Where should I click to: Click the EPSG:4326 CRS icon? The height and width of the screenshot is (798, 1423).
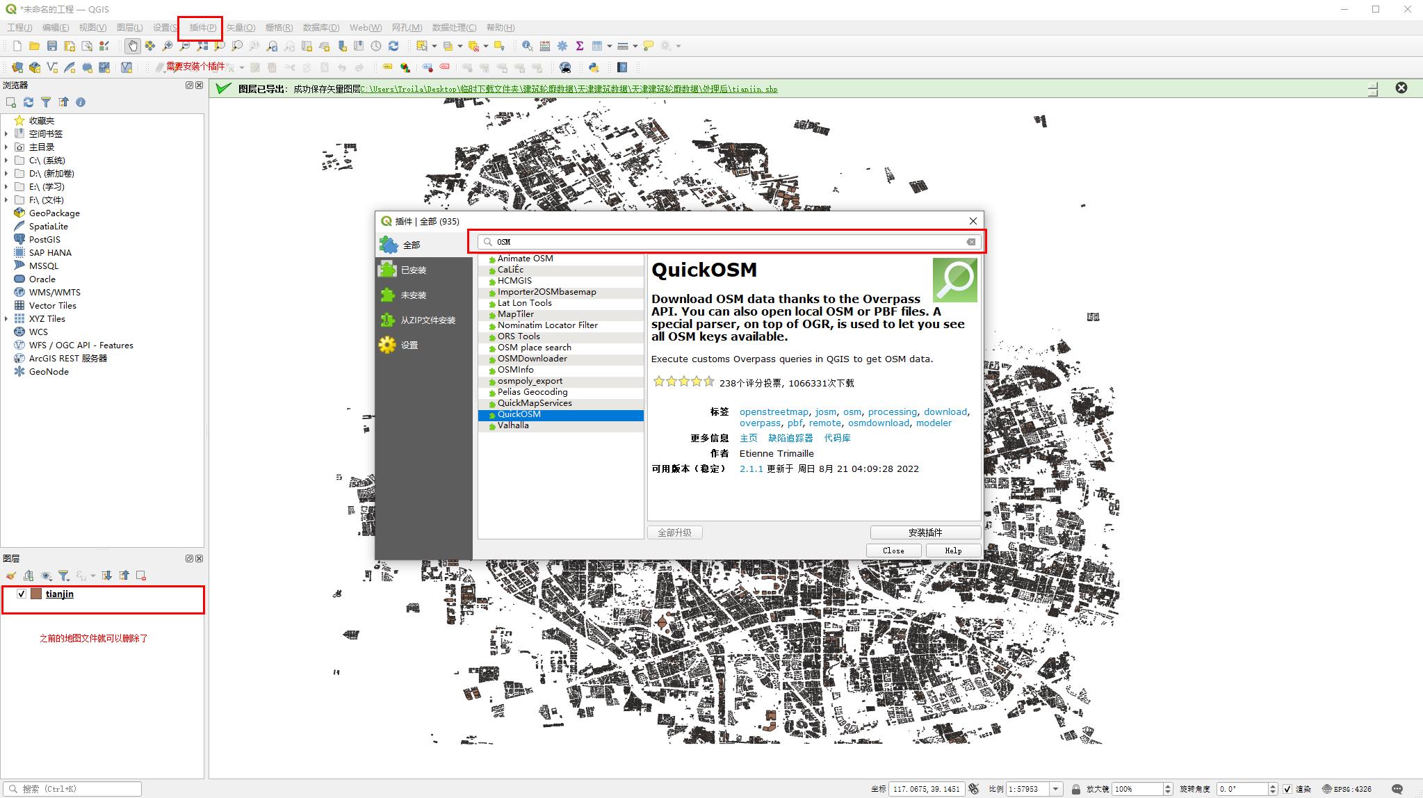click(1327, 789)
